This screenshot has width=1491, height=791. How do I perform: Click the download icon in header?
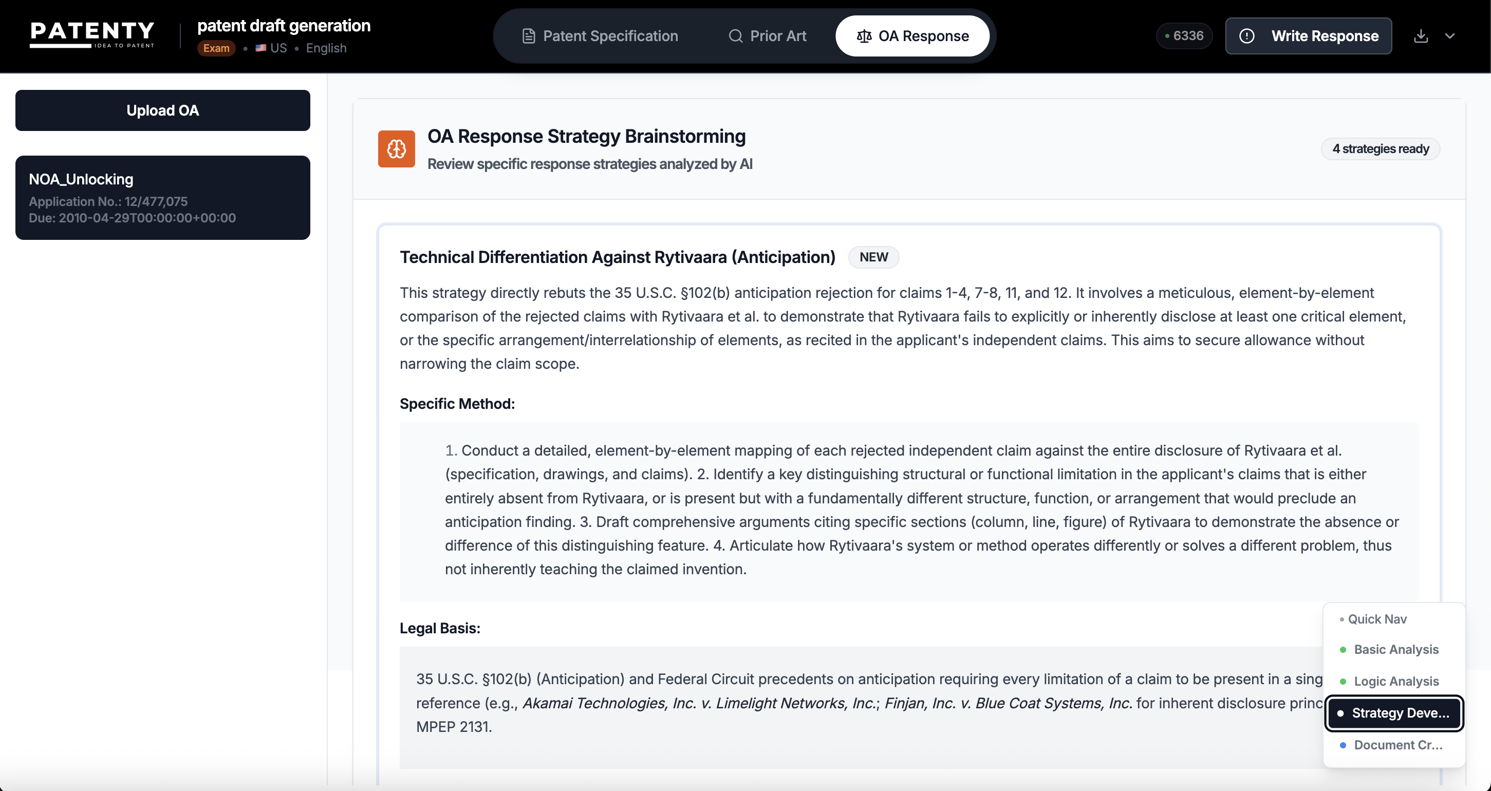(1421, 36)
